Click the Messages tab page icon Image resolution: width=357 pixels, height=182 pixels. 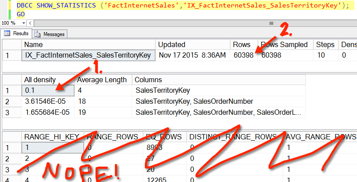37,34
